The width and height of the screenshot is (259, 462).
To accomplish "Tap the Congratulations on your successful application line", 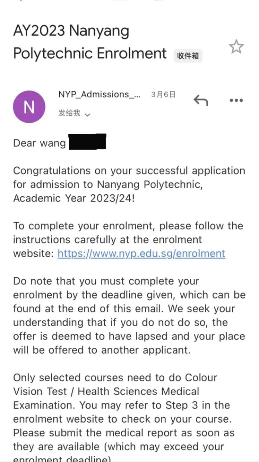I will tap(129, 171).
